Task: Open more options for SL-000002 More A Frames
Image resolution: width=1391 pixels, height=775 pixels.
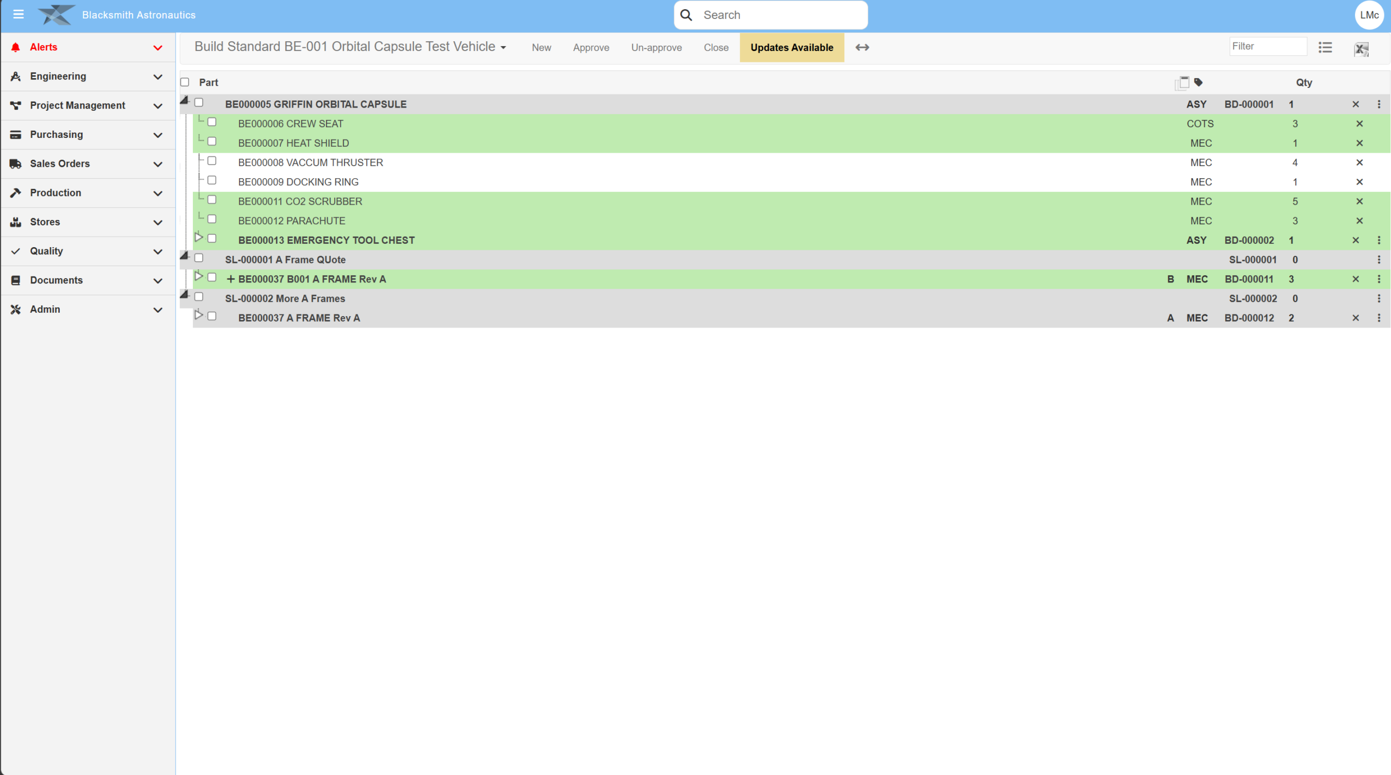Action: [x=1379, y=299]
